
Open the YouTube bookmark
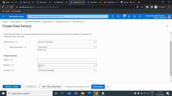point(16,11)
